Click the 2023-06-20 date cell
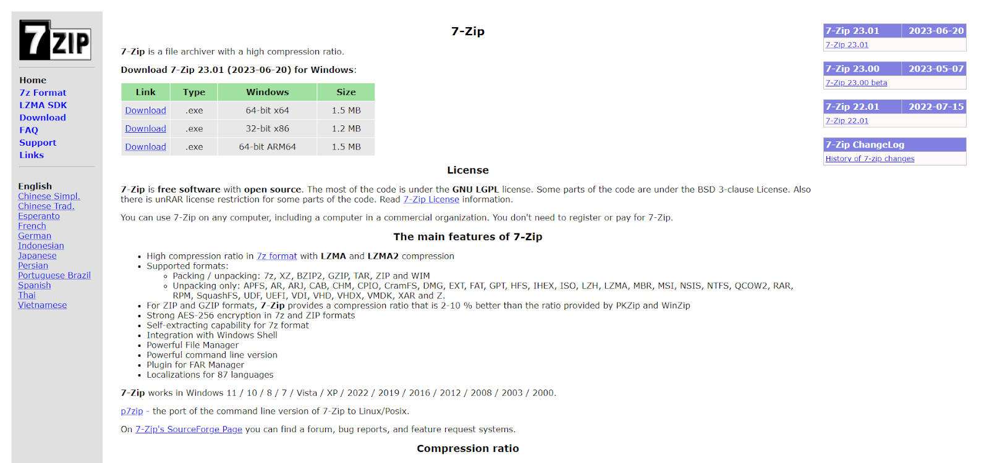989x463 pixels. click(x=934, y=31)
